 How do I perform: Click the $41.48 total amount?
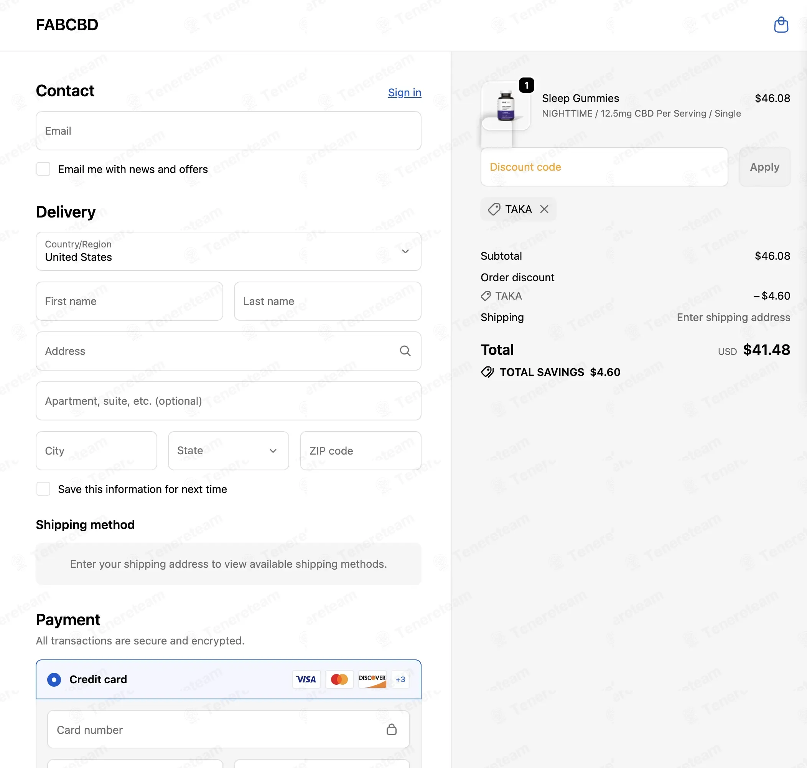[x=766, y=350]
